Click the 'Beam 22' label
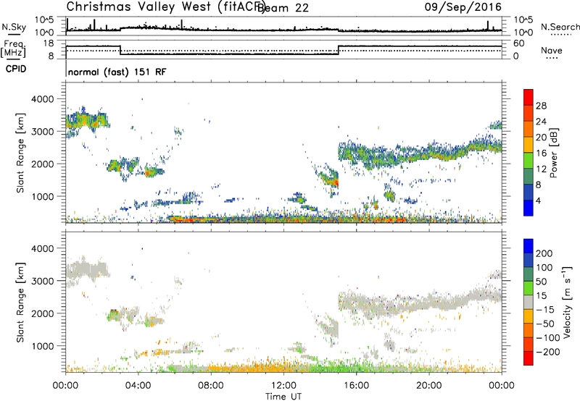The height and width of the screenshot is (401, 580). [283, 8]
